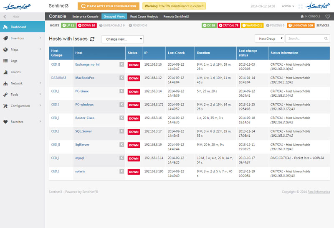This screenshot has width=334, height=228.
Task: Hide the sidebar with the Hide arrow
Action: pos(5,17)
